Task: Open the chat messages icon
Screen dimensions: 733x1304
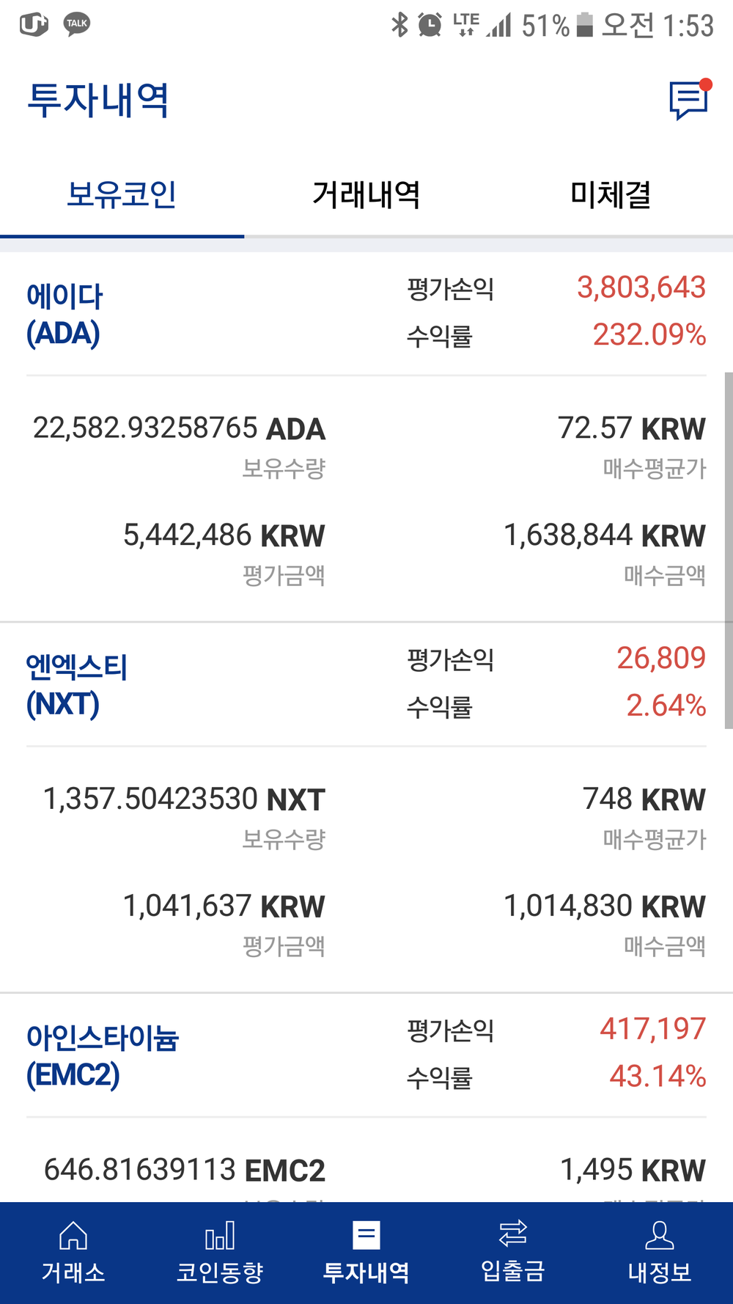Action: click(689, 100)
